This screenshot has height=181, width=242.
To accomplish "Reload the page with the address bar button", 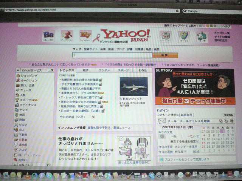I will point(177,11).
